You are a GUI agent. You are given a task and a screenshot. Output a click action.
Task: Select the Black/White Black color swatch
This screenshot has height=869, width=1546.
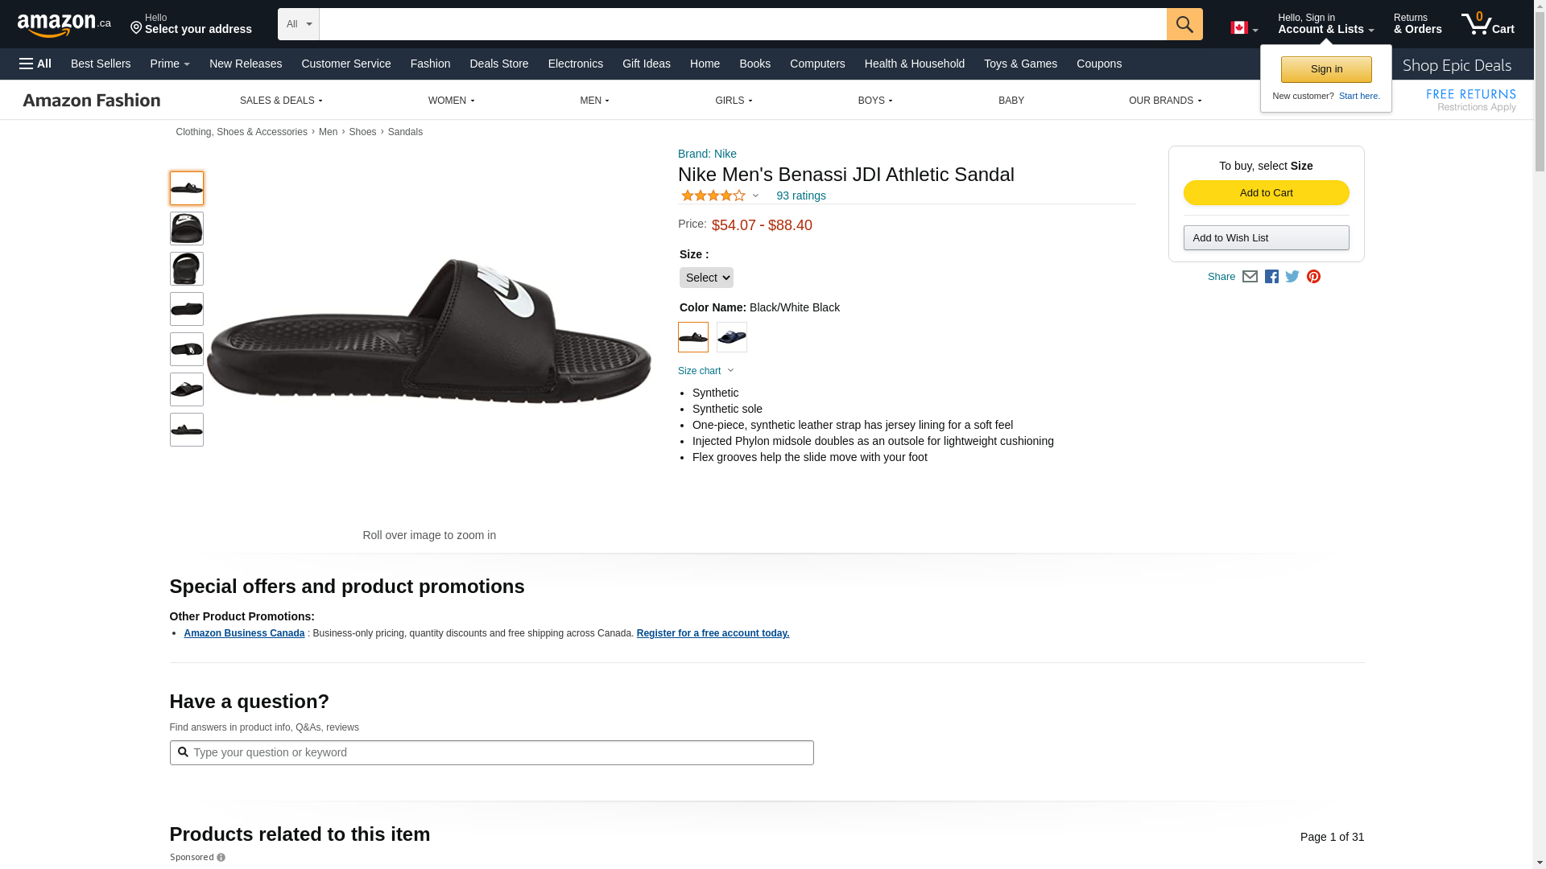coord(693,337)
